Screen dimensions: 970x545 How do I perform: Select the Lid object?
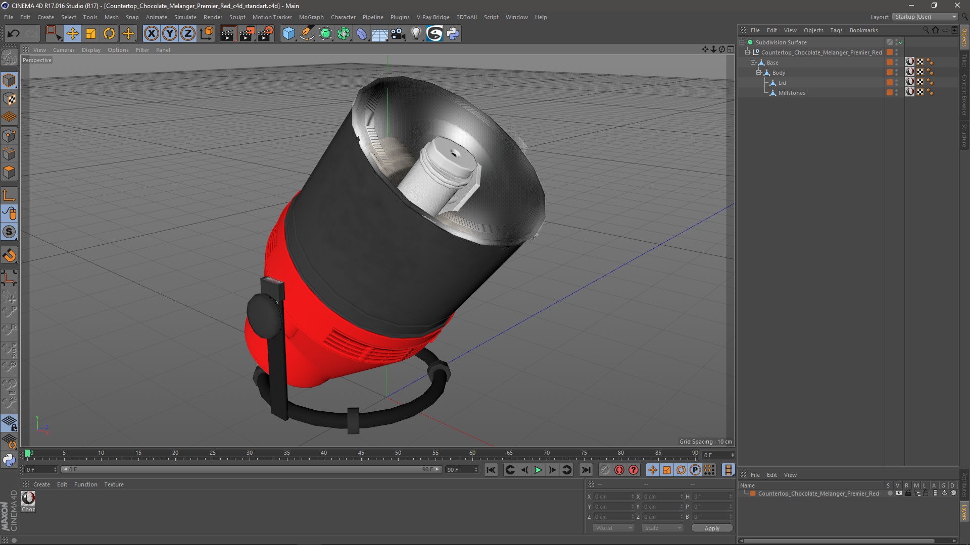tap(782, 83)
